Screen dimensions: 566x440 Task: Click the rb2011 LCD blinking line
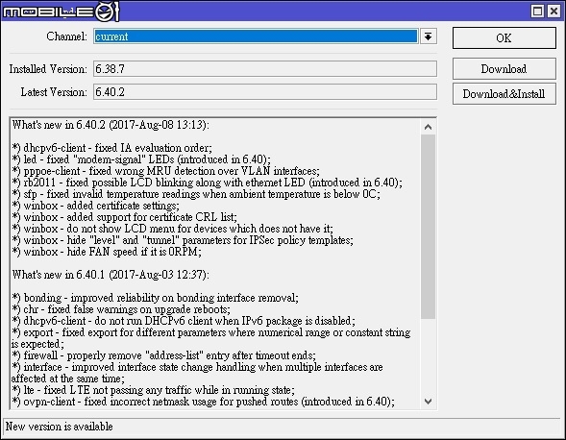point(208,183)
